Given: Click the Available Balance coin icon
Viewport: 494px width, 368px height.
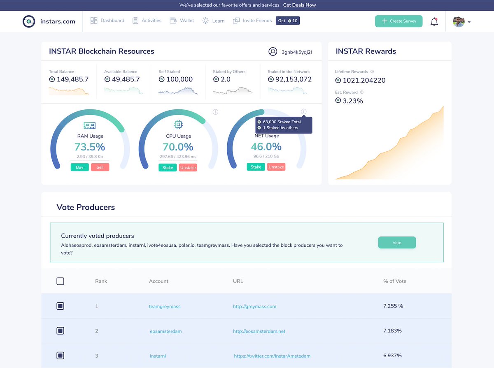Looking at the screenshot, I should [x=107, y=79].
